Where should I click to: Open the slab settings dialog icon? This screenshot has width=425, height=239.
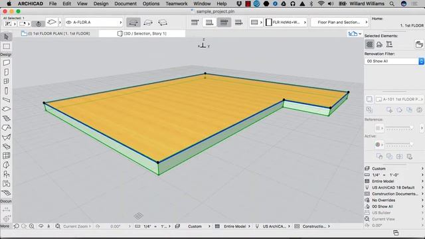click(52, 22)
